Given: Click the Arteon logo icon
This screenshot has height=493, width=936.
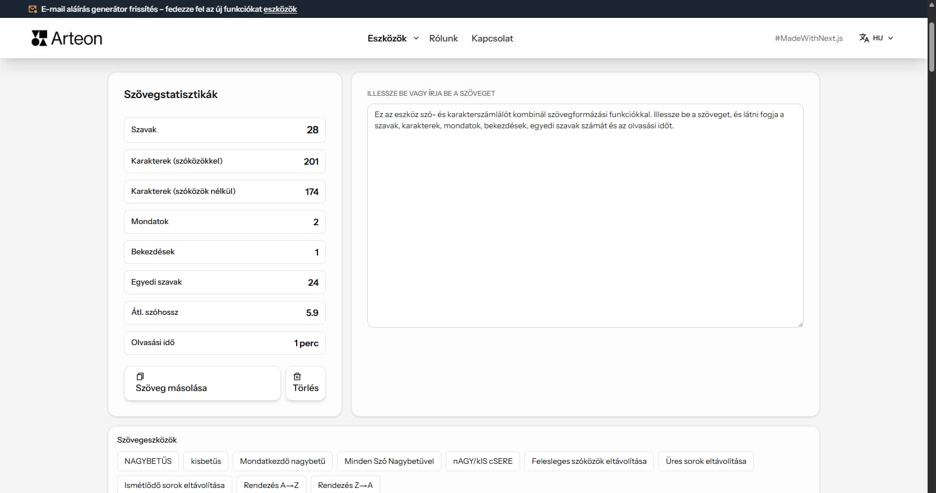Looking at the screenshot, I should [39, 38].
